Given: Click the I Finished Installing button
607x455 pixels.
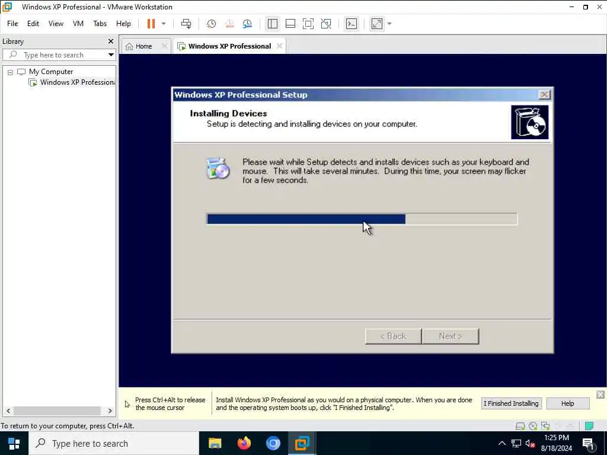Looking at the screenshot, I should (x=511, y=403).
